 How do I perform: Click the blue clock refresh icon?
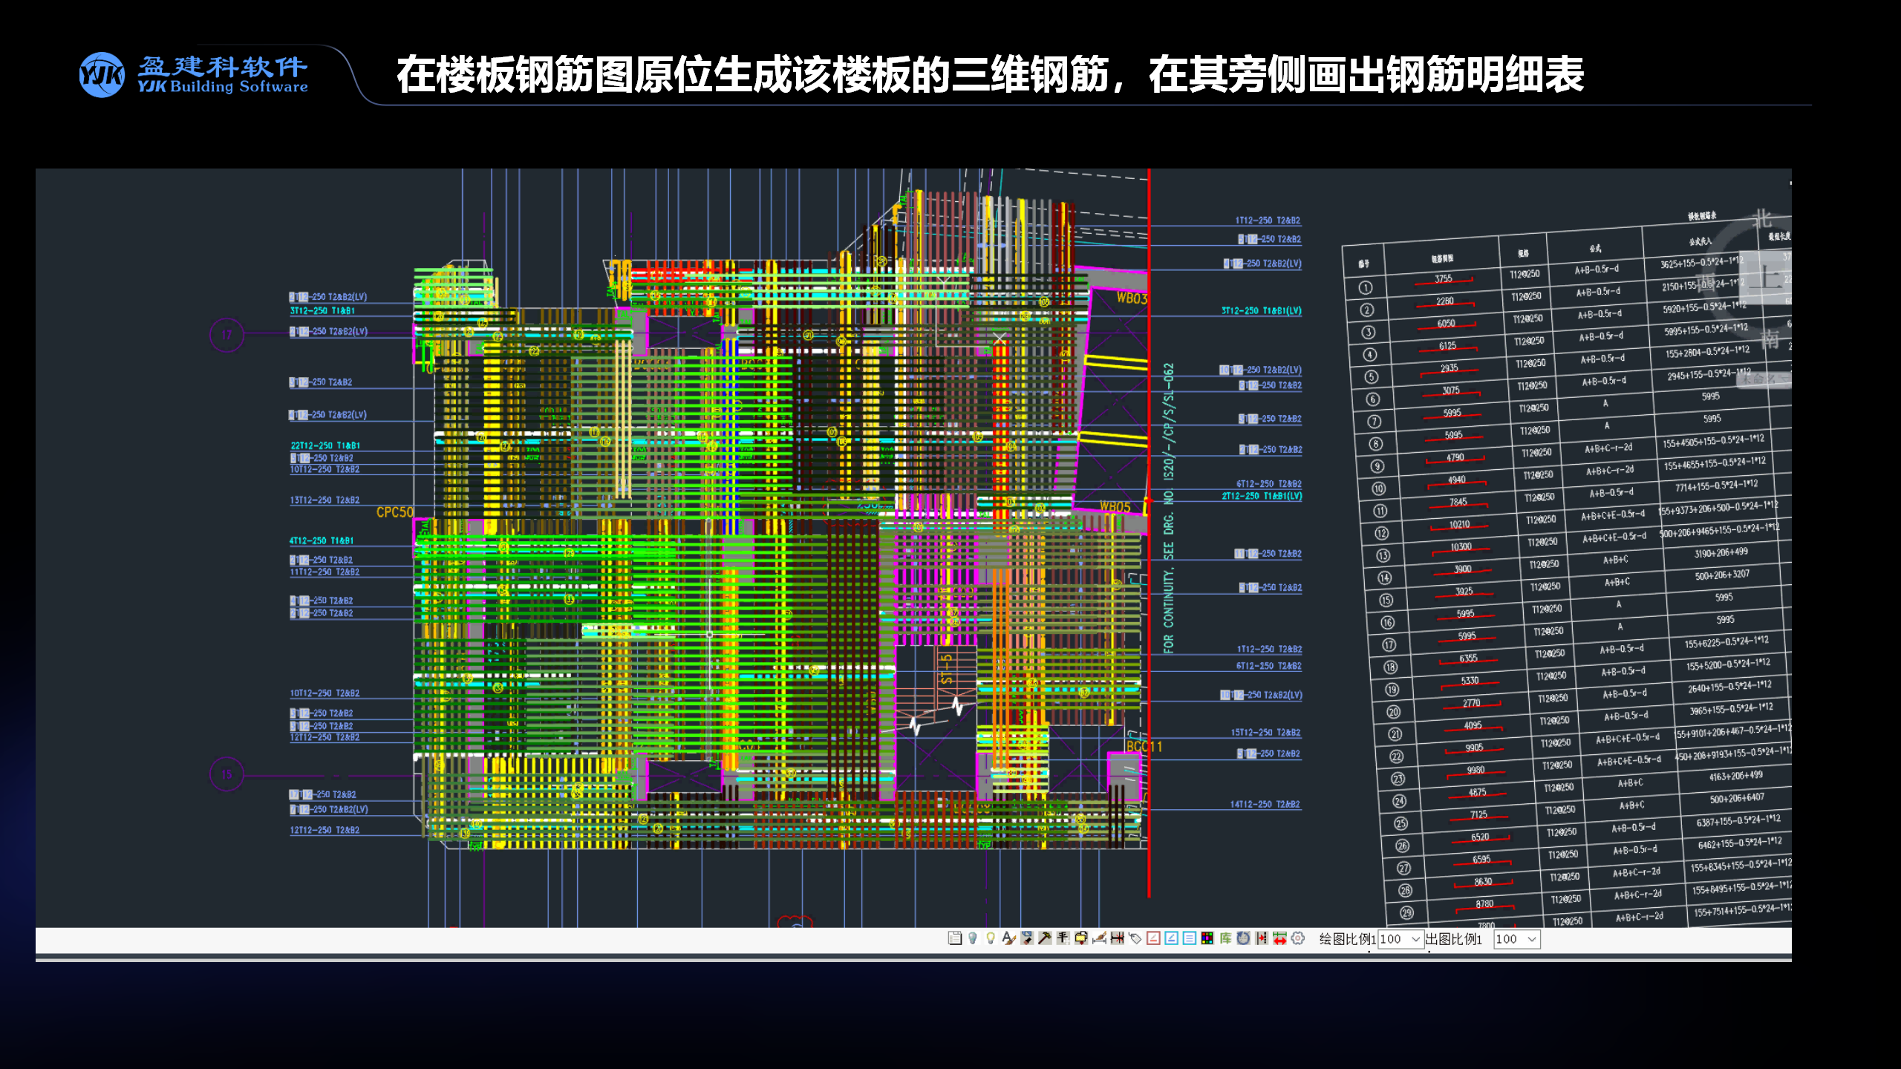point(1244,939)
